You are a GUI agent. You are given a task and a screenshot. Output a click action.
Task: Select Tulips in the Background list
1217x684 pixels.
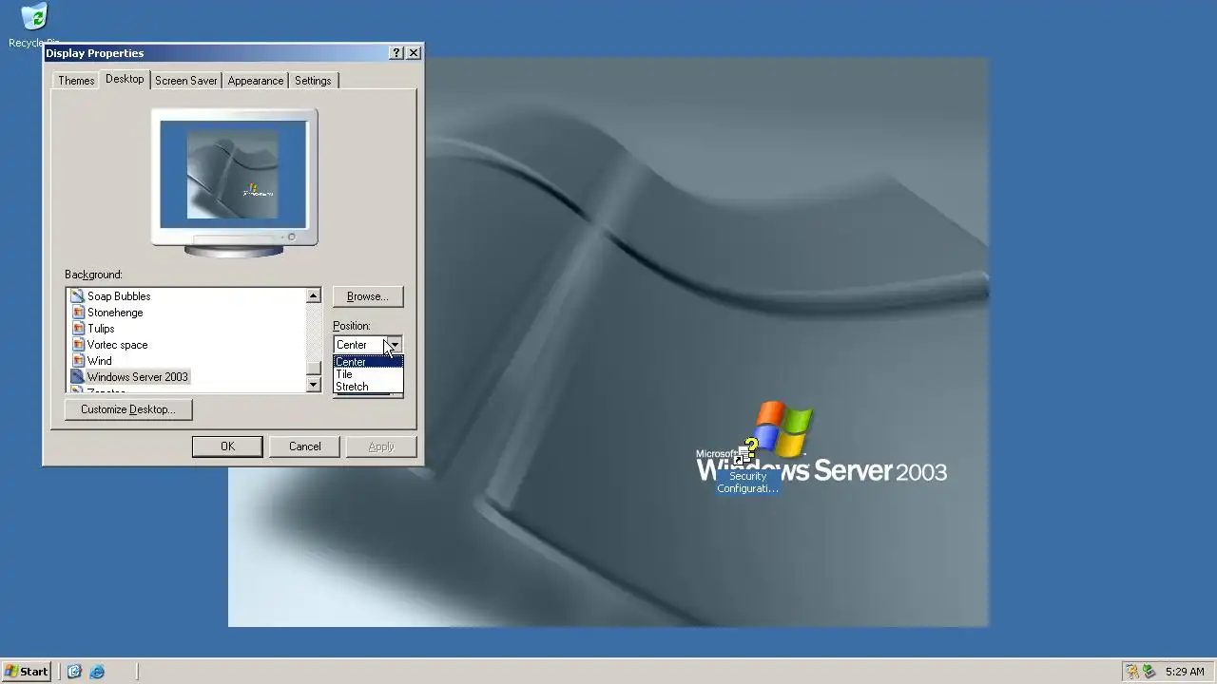101,329
